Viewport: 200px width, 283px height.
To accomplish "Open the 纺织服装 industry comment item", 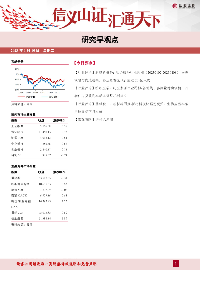I will tap(131, 92).
